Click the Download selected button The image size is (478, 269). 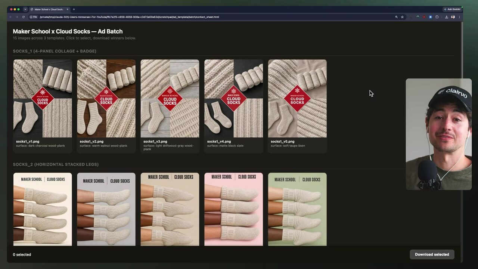click(x=432, y=254)
